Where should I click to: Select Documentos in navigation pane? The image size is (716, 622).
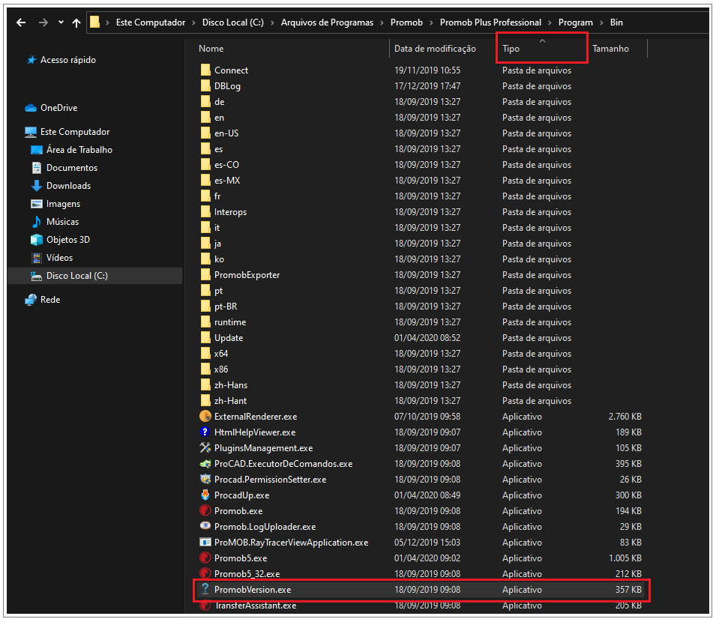tap(72, 168)
